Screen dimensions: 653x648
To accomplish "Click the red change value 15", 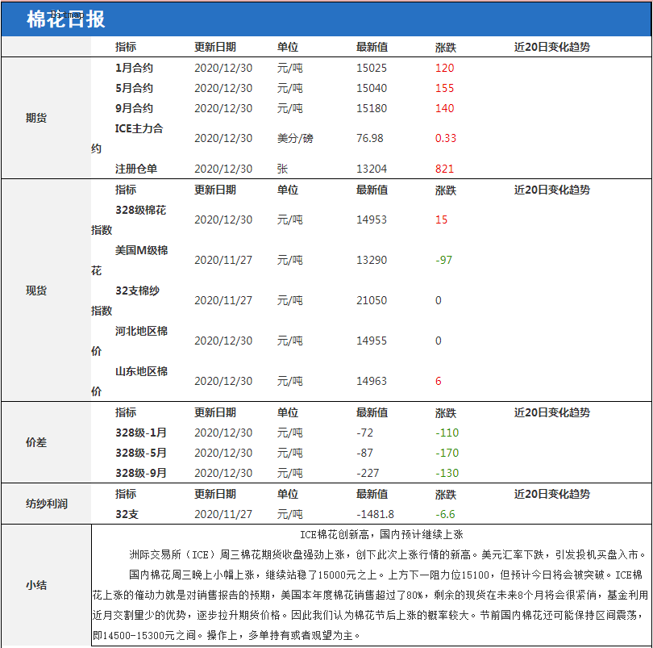I will coord(442,219).
